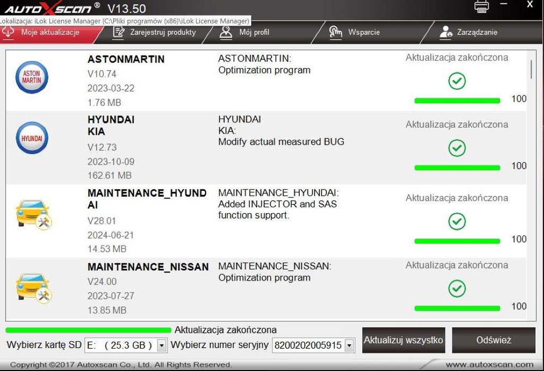Click the MAINTENANCE_NISSAN yellow car icon

(x=33, y=288)
